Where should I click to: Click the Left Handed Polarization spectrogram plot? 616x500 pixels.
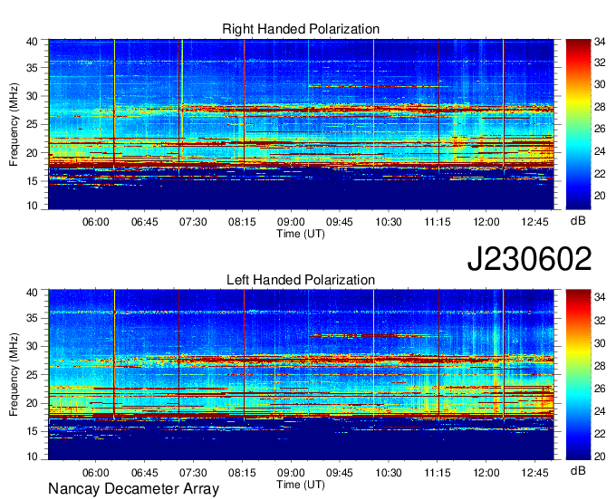click(x=301, y=375)
